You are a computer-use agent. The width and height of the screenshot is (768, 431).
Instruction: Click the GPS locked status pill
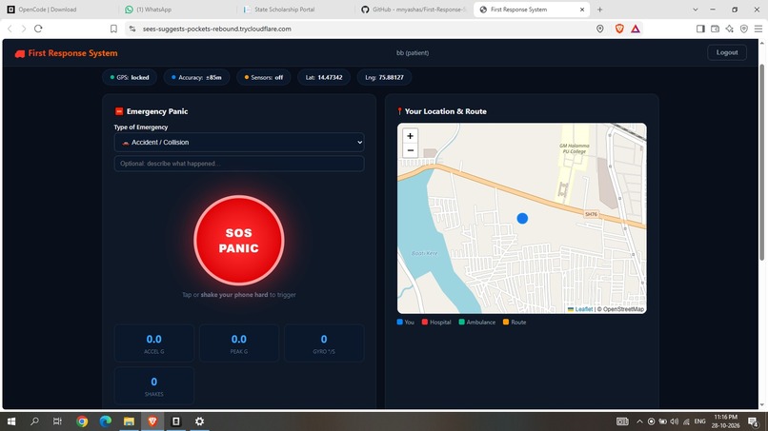pyautogui.click(x=130, y=77)
